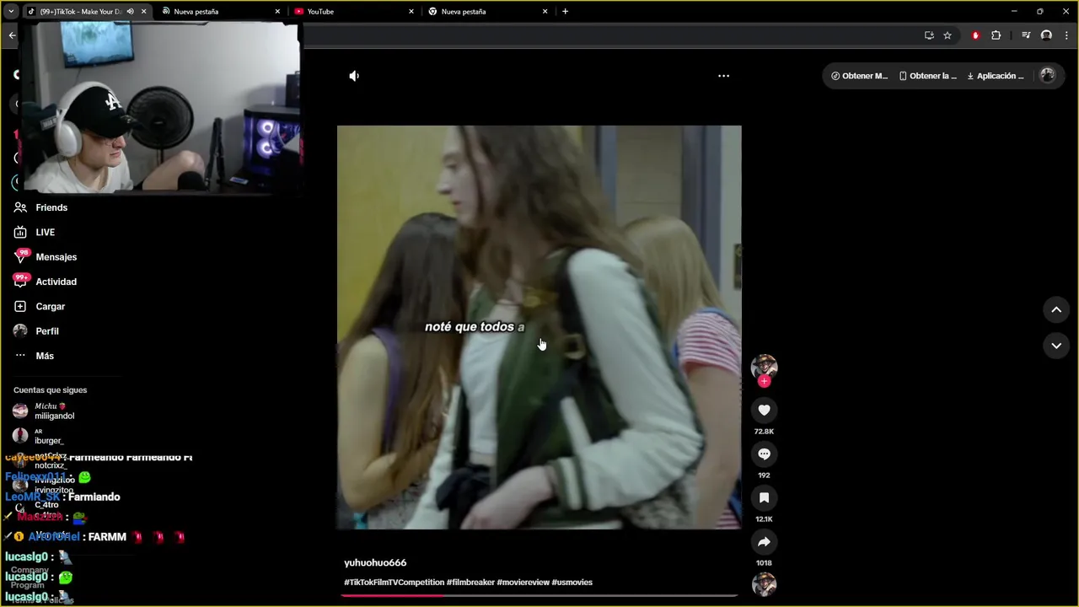This screenshot has height=607, width=1079.
Task: Close the TikTok browser tab
Action: pos(143,12)
